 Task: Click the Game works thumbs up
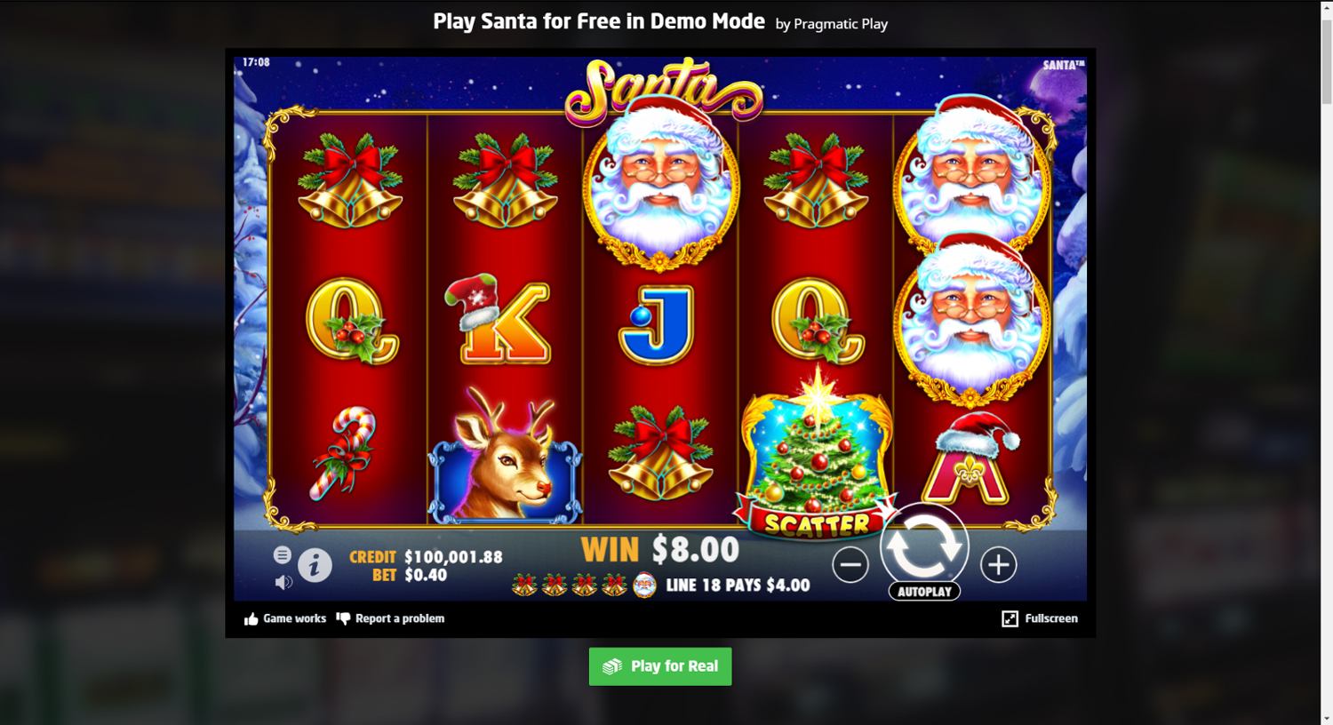285,618
